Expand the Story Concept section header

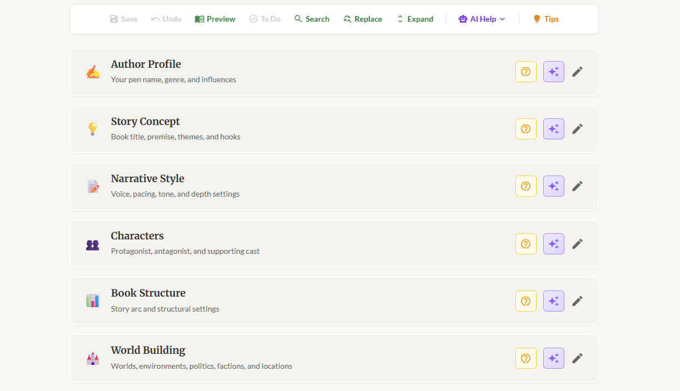click(x=145, y=122)
